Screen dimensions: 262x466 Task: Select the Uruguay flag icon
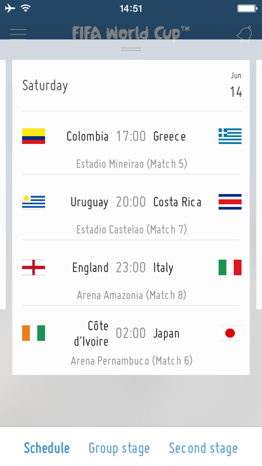click(34, 202)
